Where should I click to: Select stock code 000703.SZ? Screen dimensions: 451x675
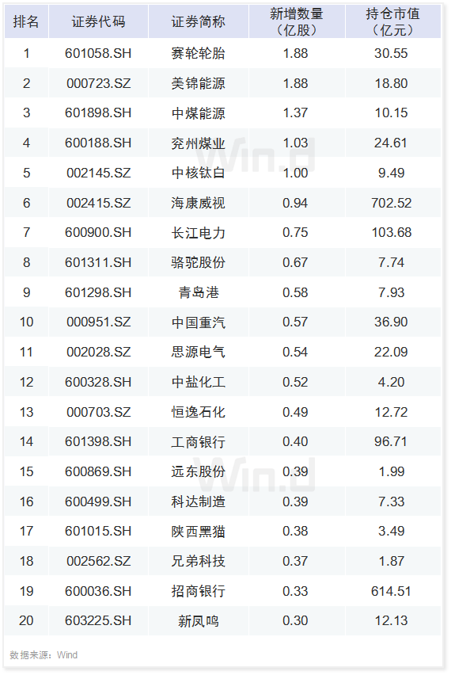[98, 413]
